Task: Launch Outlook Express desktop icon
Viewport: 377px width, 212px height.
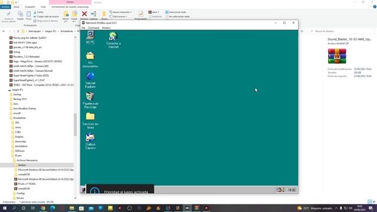Action: [x=90, y=141]
